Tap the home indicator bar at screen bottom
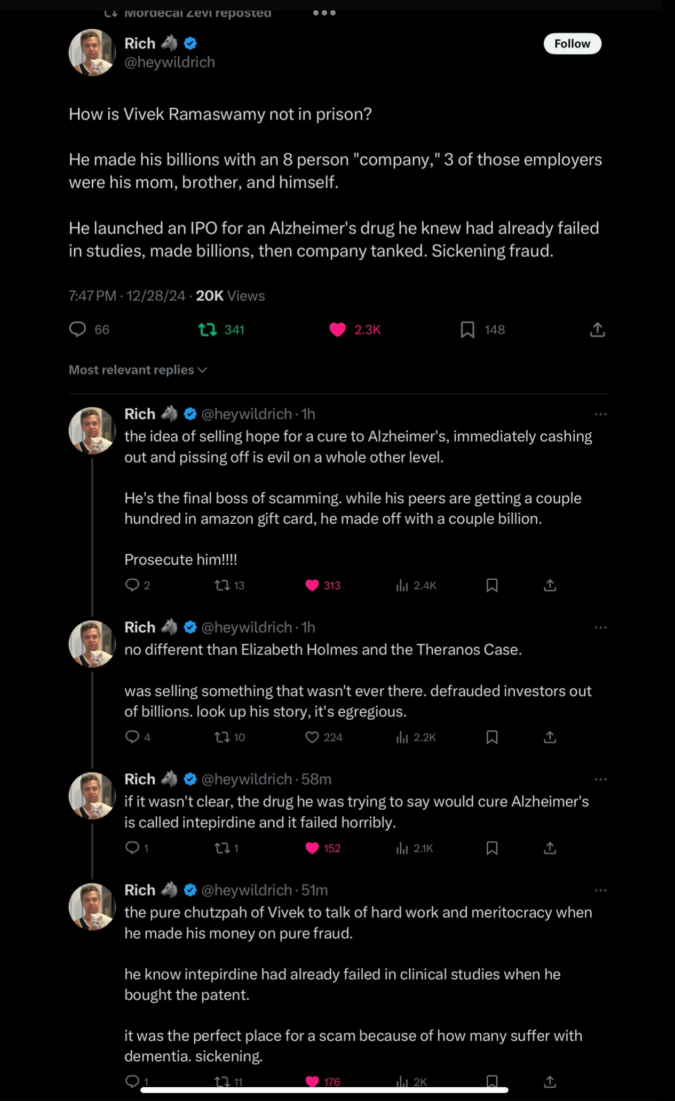 point(324,1090)
